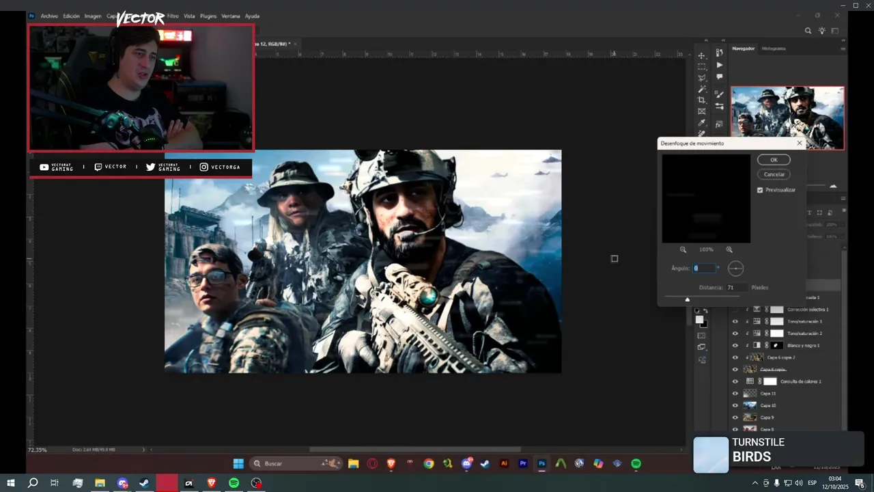Open the foreground color swatch
Image resolution: width=874 pixels, height=492 pixels.
[699, 319]
